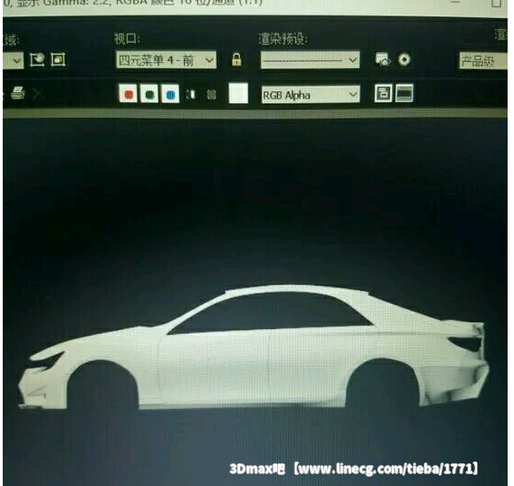Screen dimensions: 514x486
Task: Open Render Setup via the eye icon
Action: (x=383, y=59)
